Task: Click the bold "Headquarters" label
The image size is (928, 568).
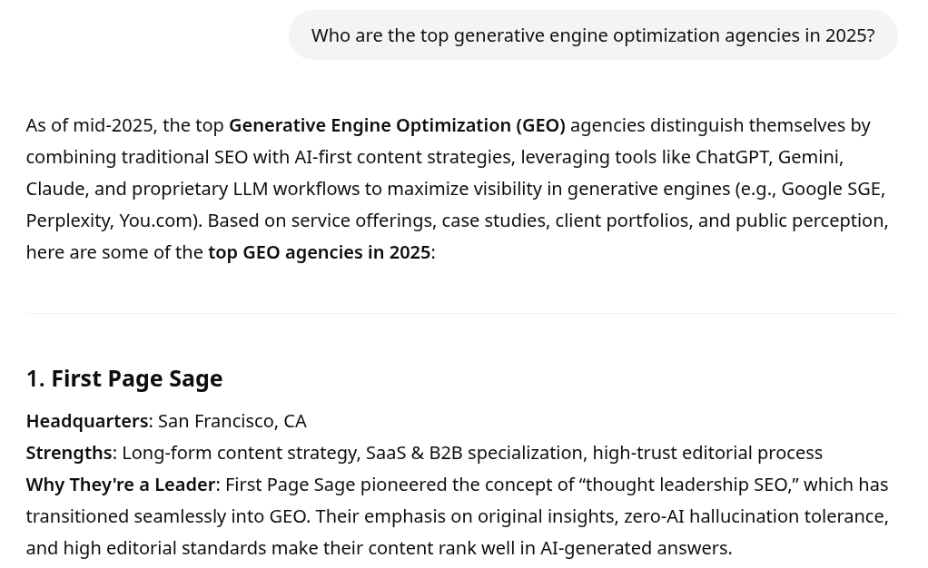Action: [87, 421]
